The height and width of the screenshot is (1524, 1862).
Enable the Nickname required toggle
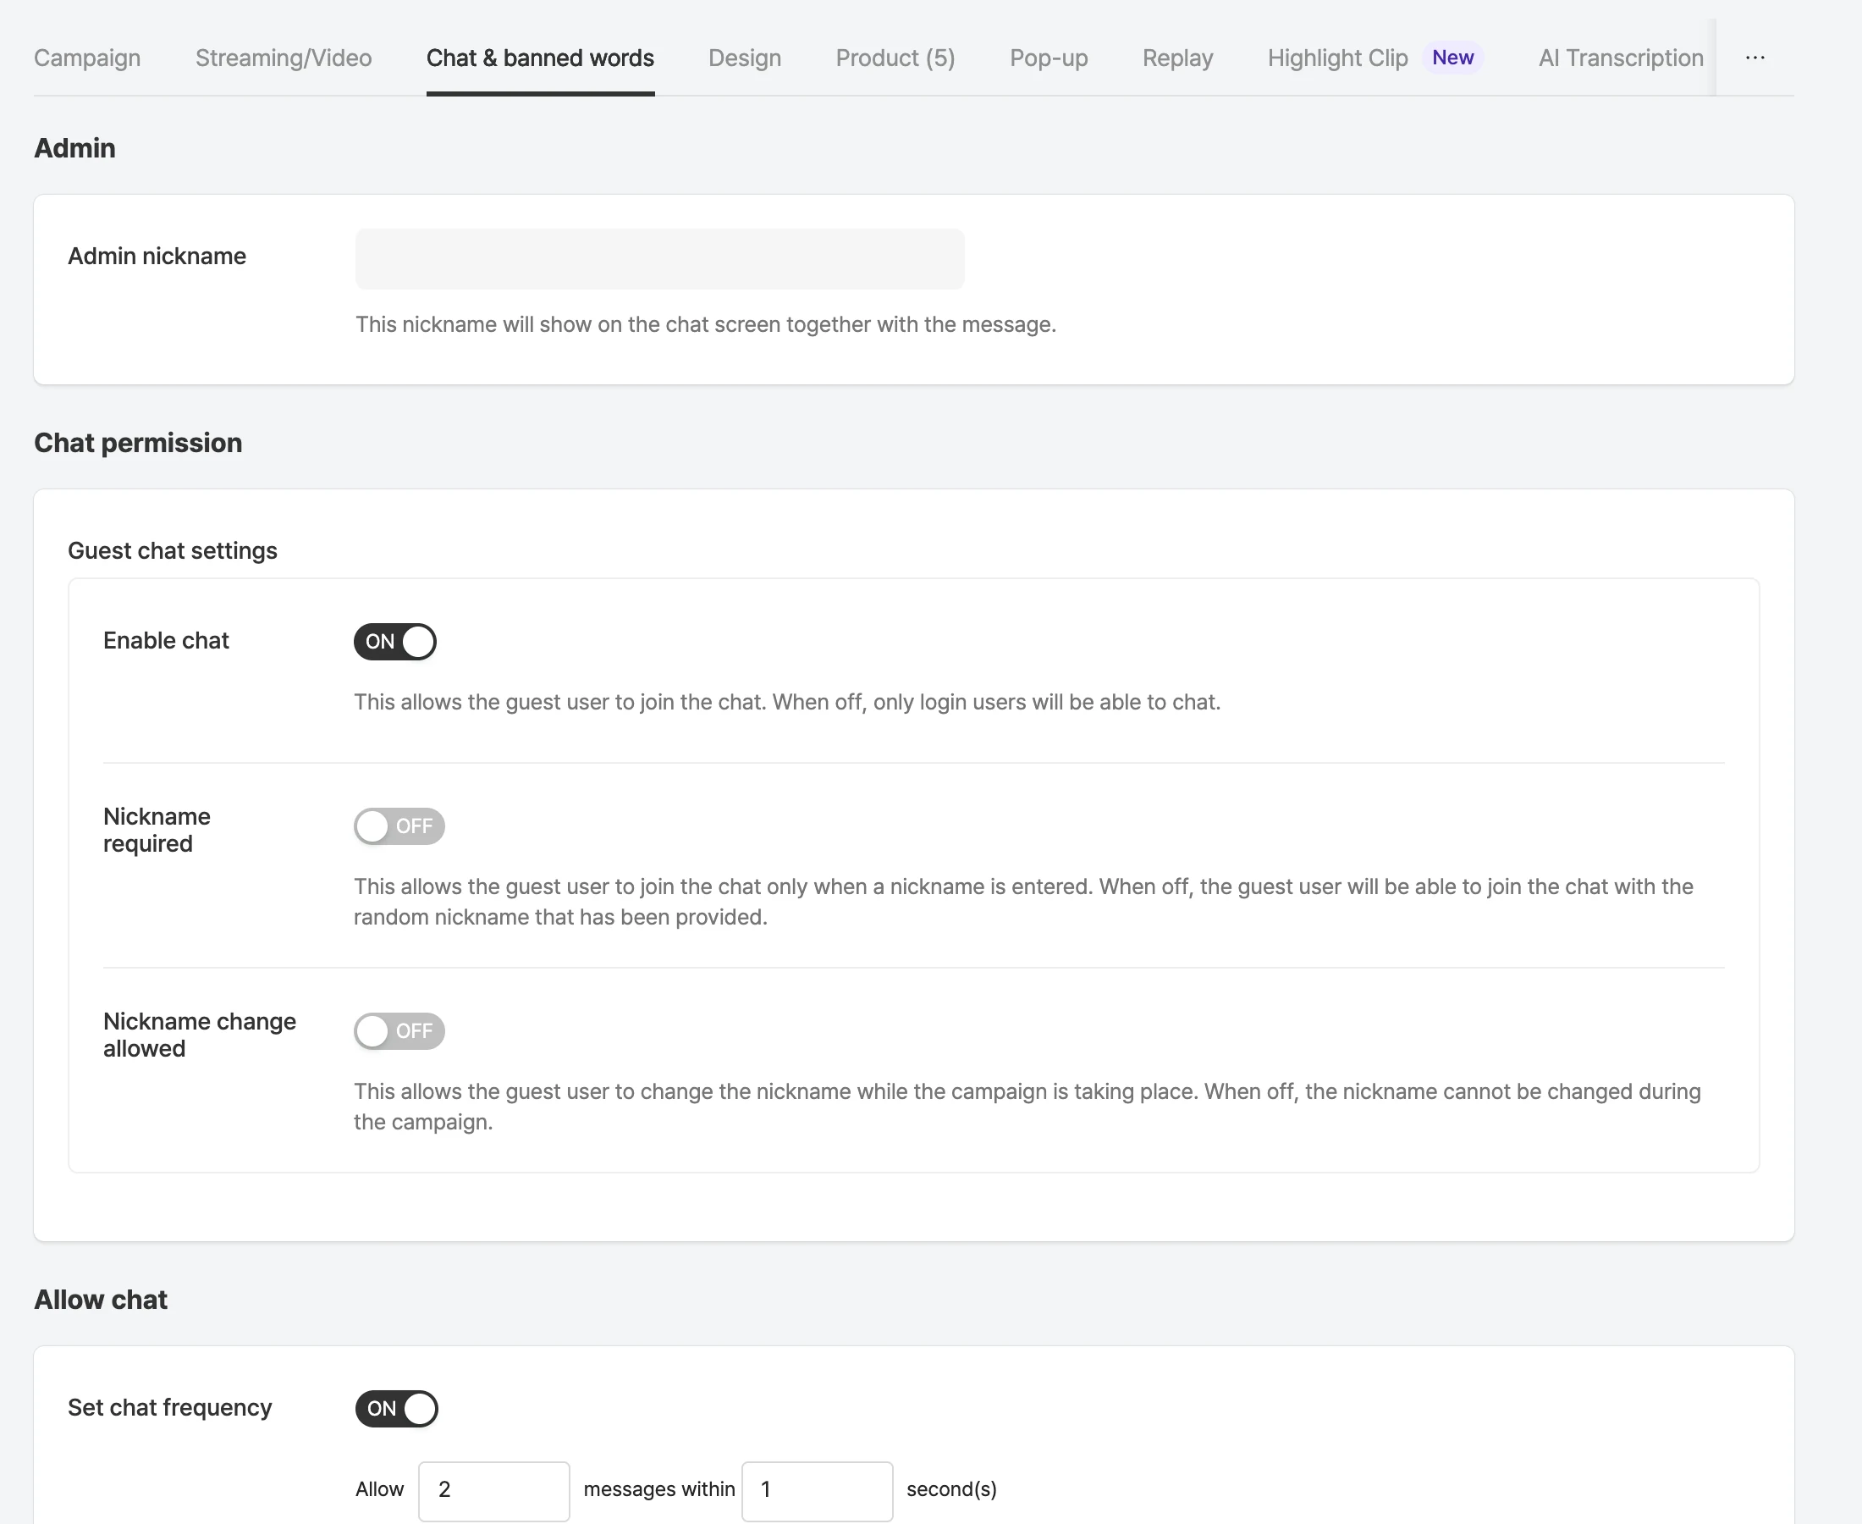tap(399, 826)
